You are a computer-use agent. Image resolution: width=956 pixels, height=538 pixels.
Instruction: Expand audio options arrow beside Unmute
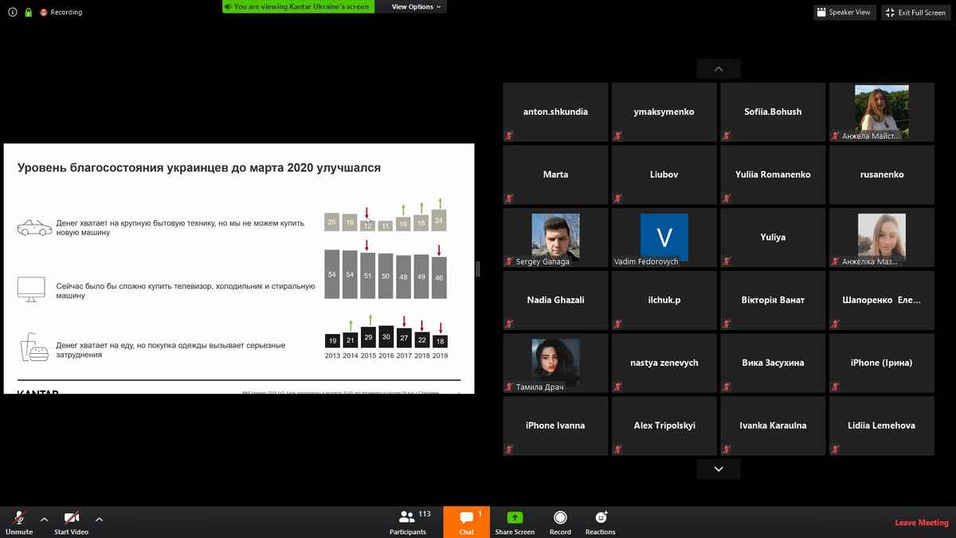pos(45,518)
